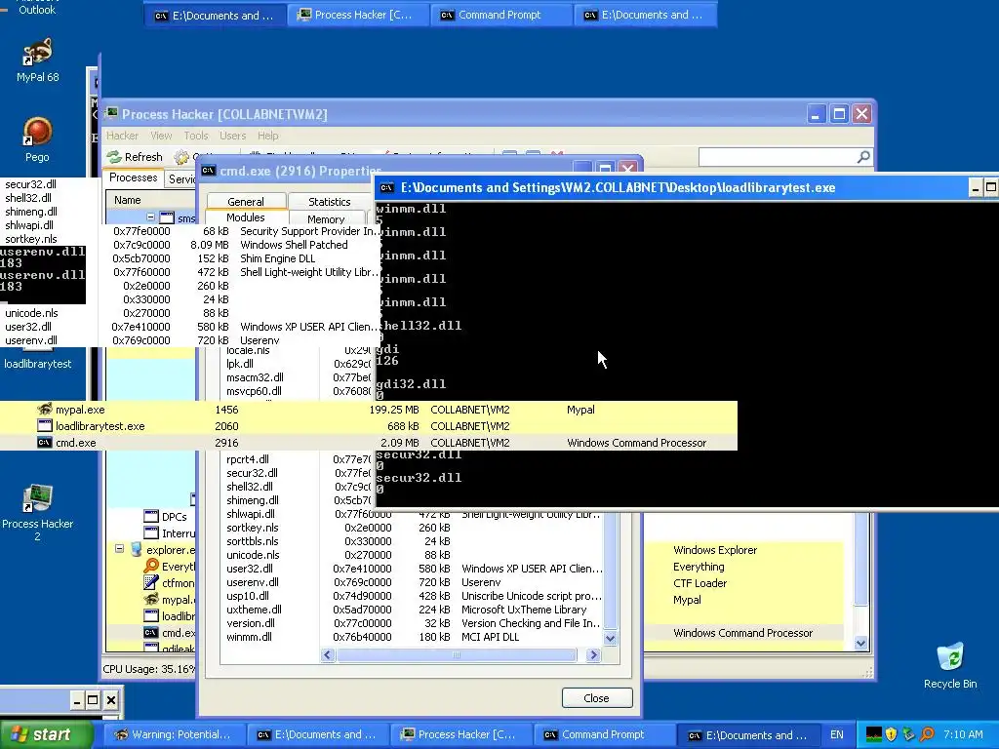Select the uxtheme.dll module row

(x=413, y=610)
